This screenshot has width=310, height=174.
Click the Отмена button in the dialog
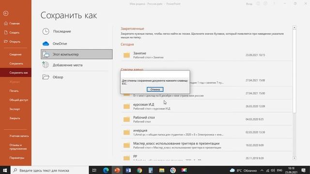[x=155, y=89]
